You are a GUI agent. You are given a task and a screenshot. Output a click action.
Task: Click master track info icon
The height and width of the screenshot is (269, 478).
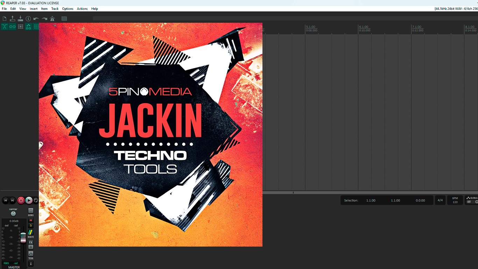[x=31, y=264]
